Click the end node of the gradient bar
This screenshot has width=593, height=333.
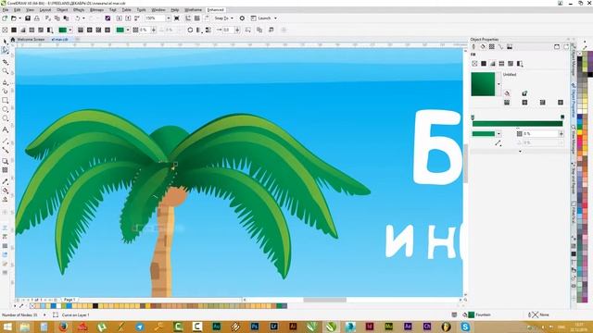562,117
